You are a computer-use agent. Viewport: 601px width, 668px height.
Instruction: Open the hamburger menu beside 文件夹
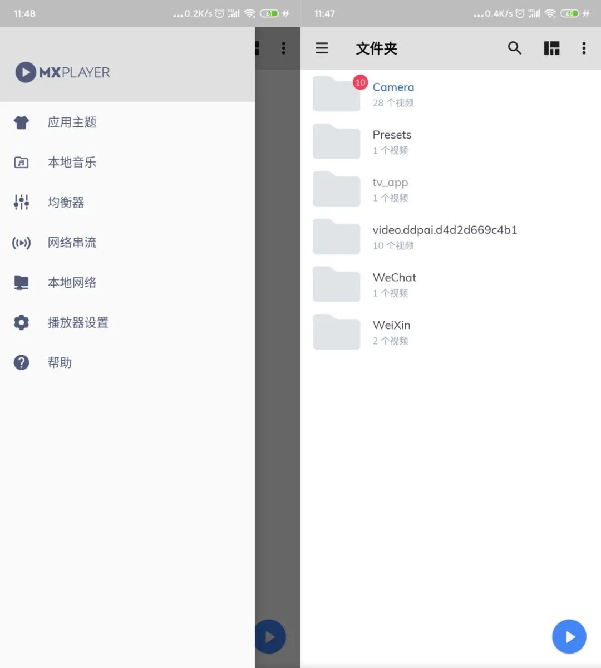pos(322,48)
